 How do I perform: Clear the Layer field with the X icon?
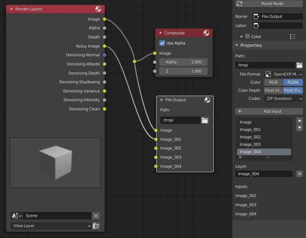300,174
